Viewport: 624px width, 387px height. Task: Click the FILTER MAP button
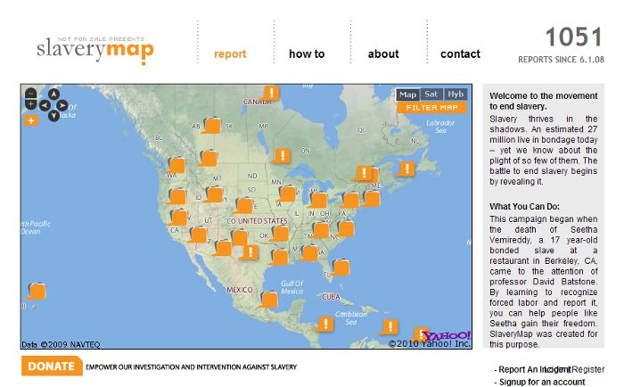click(431, 108)
